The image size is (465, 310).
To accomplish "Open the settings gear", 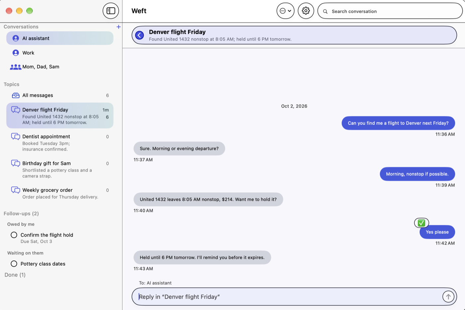I will point(306,11).
